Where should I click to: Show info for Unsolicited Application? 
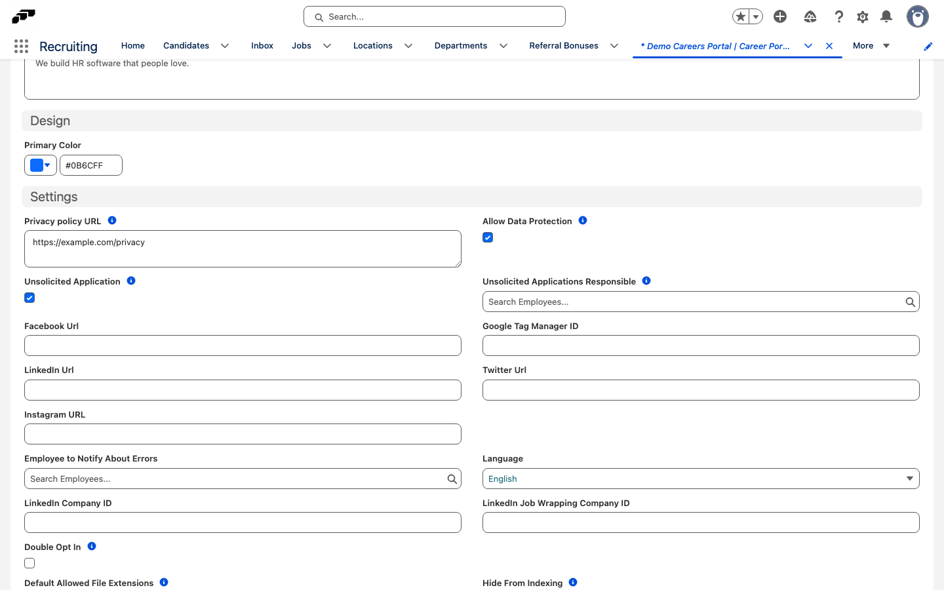point(131,281)
